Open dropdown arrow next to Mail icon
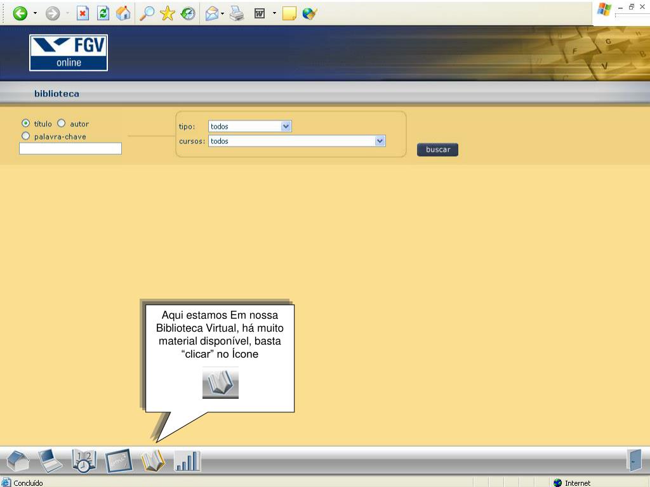650x487 pixels. tap(223, 14)
